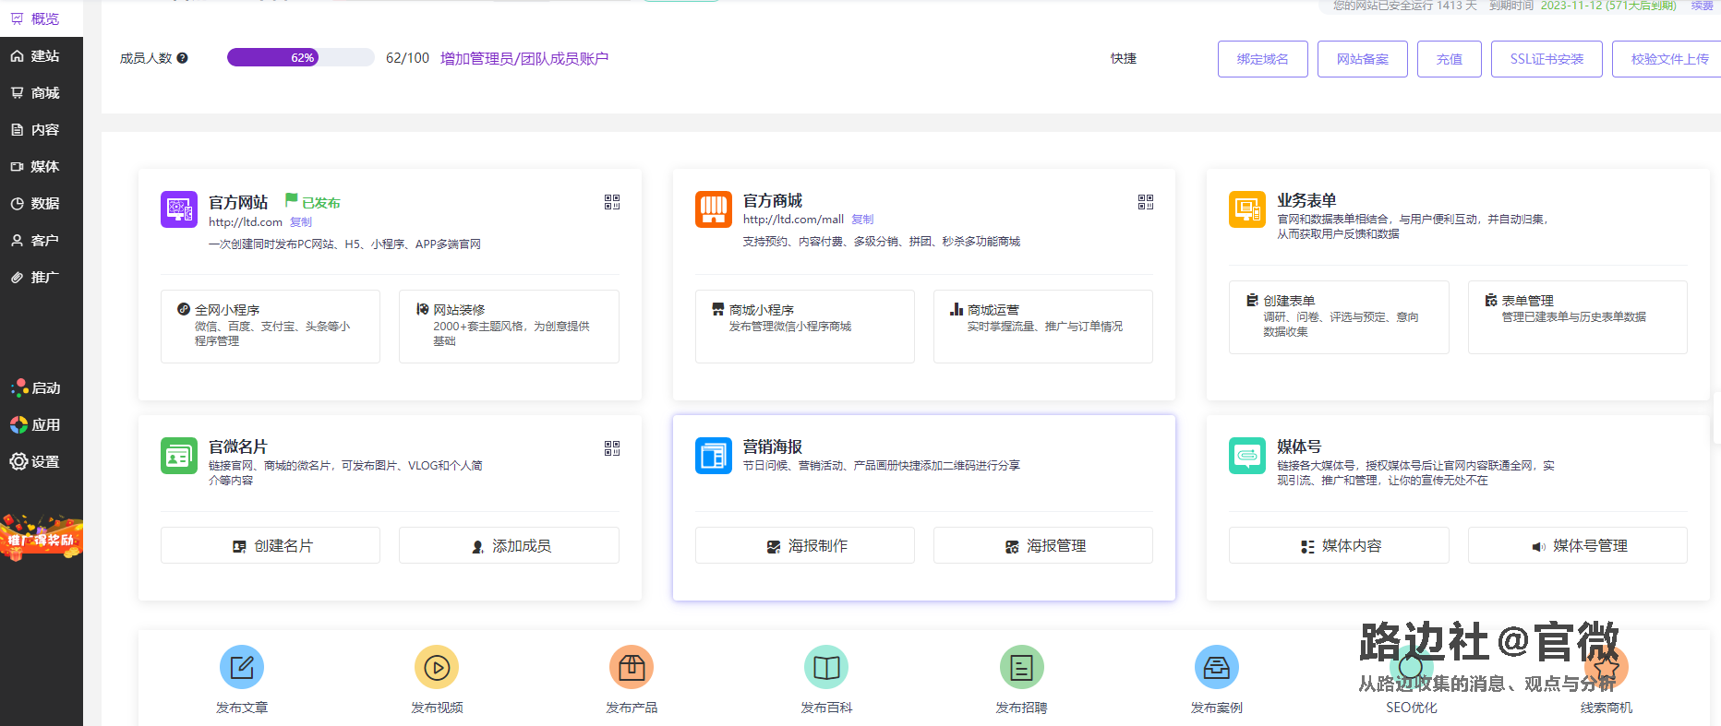Show QR code for 官方网站 card

[612, 202]
